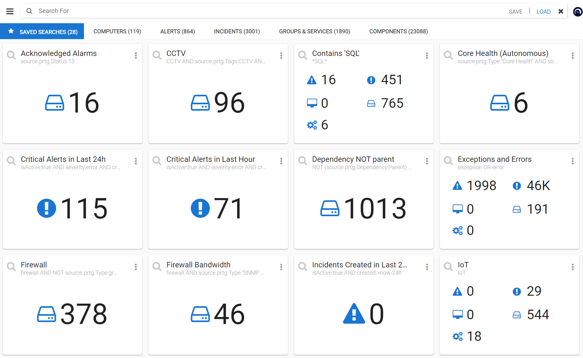Open the three-dot menu on Dependency NOT parent
The image size is (583, 358).
point(427,161)
